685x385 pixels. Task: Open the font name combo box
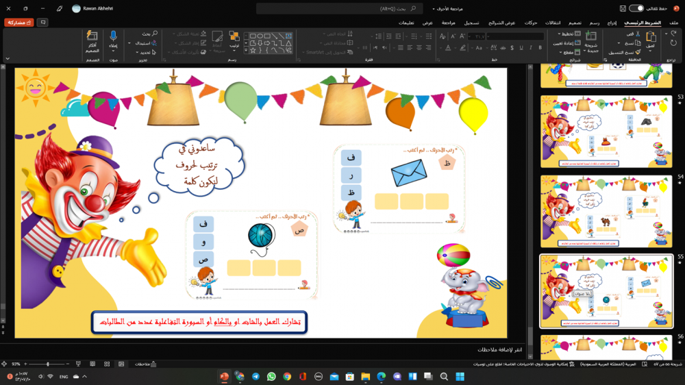[516, 36]
